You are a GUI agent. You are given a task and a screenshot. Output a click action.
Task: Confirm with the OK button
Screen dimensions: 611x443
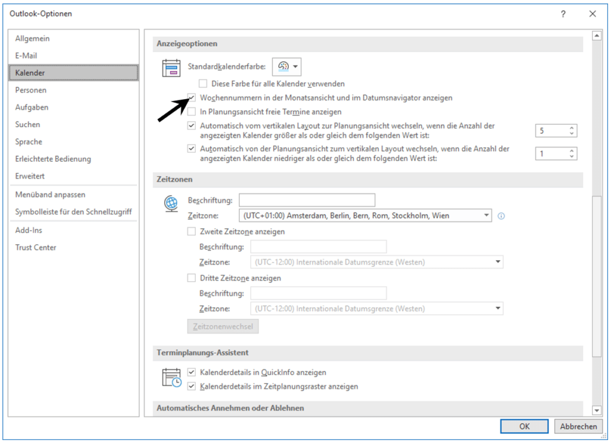[x=524, y=426]
